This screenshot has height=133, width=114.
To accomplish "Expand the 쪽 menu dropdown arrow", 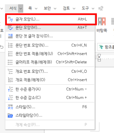I will pyautogui.click(x=36, y=9).
